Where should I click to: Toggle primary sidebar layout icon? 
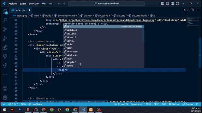[163, 3]
